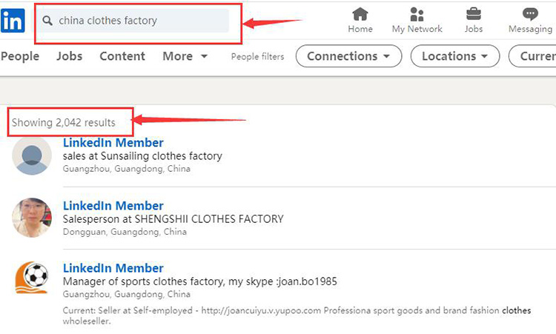Click the 'Current: Seller at Self-employed' snippet
Image resolution: width=556 pixels, height=334 pixels.
coord(297,315)
